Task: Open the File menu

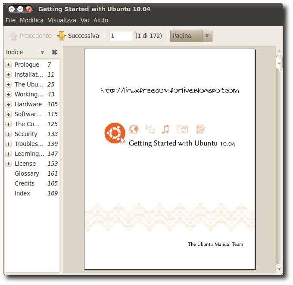Action: [x=10, y=20]
